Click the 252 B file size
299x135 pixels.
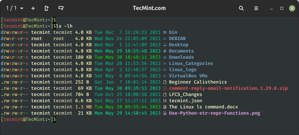coord(82,82)
